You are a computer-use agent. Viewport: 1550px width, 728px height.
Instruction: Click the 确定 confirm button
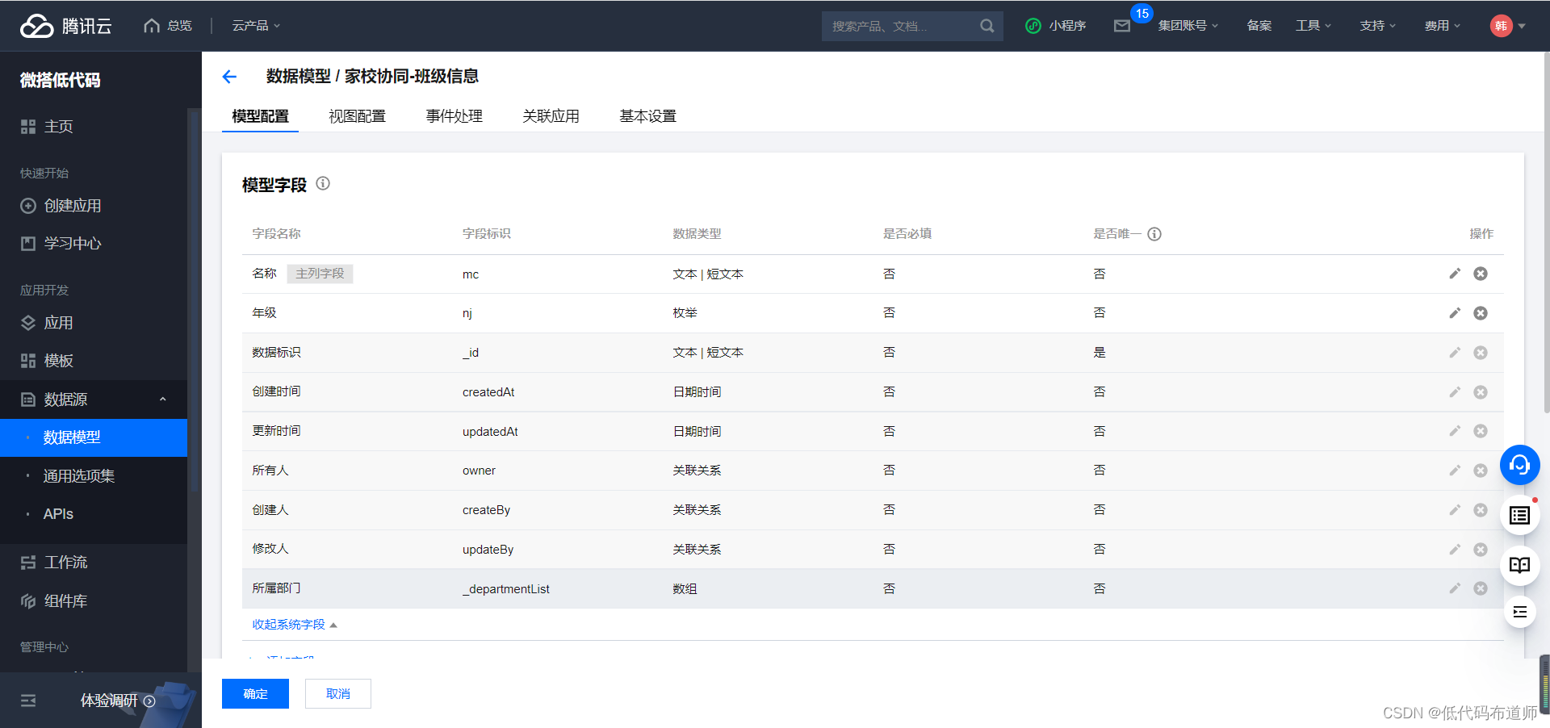point(255,694)
